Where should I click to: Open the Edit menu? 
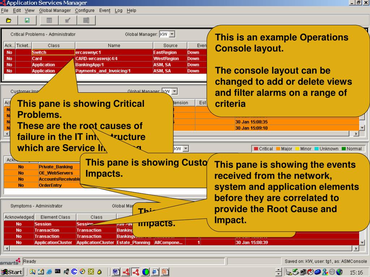pyautogui.click(x=17, y=10)
